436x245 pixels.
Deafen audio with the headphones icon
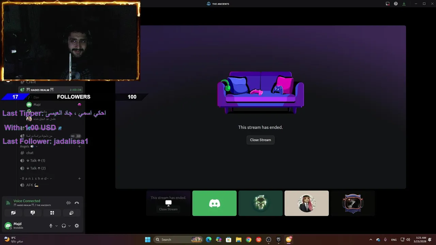64,226
